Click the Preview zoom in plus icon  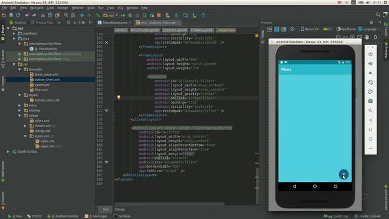click(353, 37)
